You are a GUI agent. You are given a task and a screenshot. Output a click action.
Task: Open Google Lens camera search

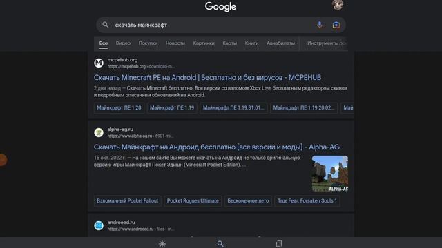[x=336, y=25]
